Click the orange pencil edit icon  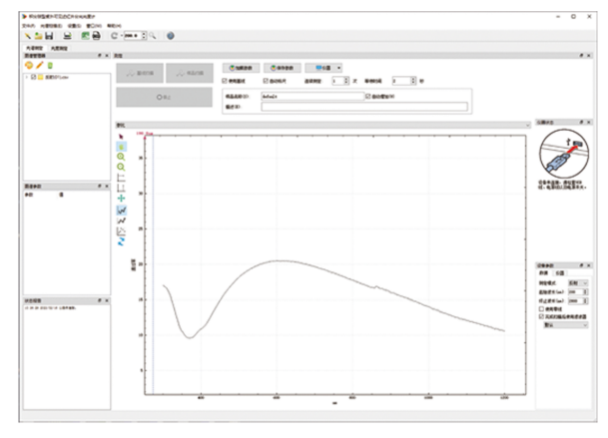tap(39, 65)
